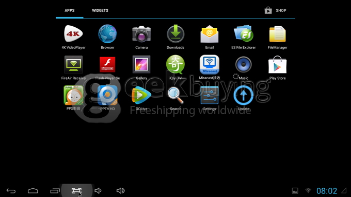Image resolution: width=351 pixels, height=197 pixels.
Task: Tap the 08:02 clock
Action: pos(327,191)
